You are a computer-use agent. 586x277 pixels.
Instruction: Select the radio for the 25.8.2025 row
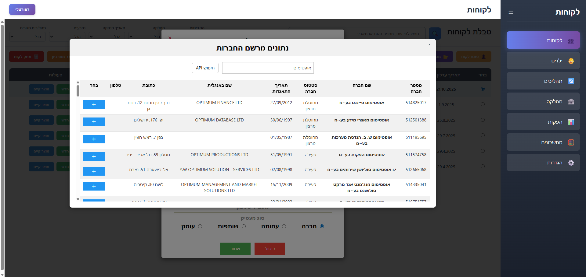[483, 120]
